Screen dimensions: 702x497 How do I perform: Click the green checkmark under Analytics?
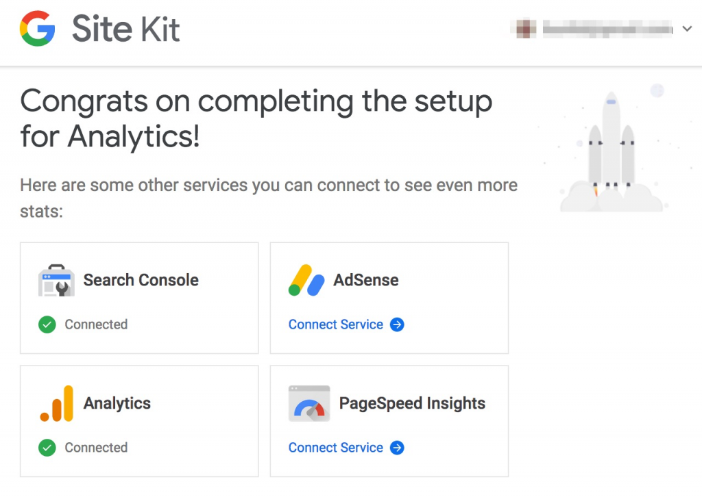point(47,448)
